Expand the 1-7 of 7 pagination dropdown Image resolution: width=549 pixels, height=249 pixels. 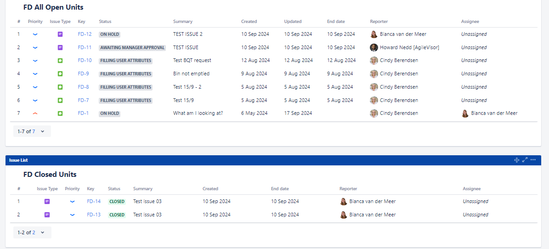43,131
